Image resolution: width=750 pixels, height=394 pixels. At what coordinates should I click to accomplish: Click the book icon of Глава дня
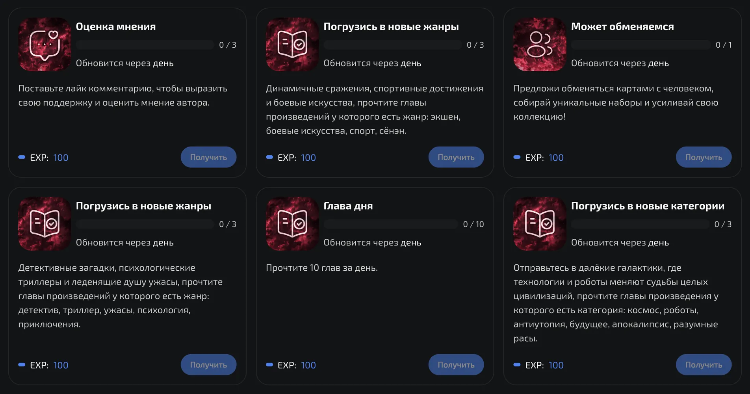292,223
